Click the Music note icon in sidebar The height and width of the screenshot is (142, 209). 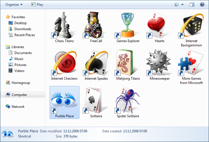11,59
